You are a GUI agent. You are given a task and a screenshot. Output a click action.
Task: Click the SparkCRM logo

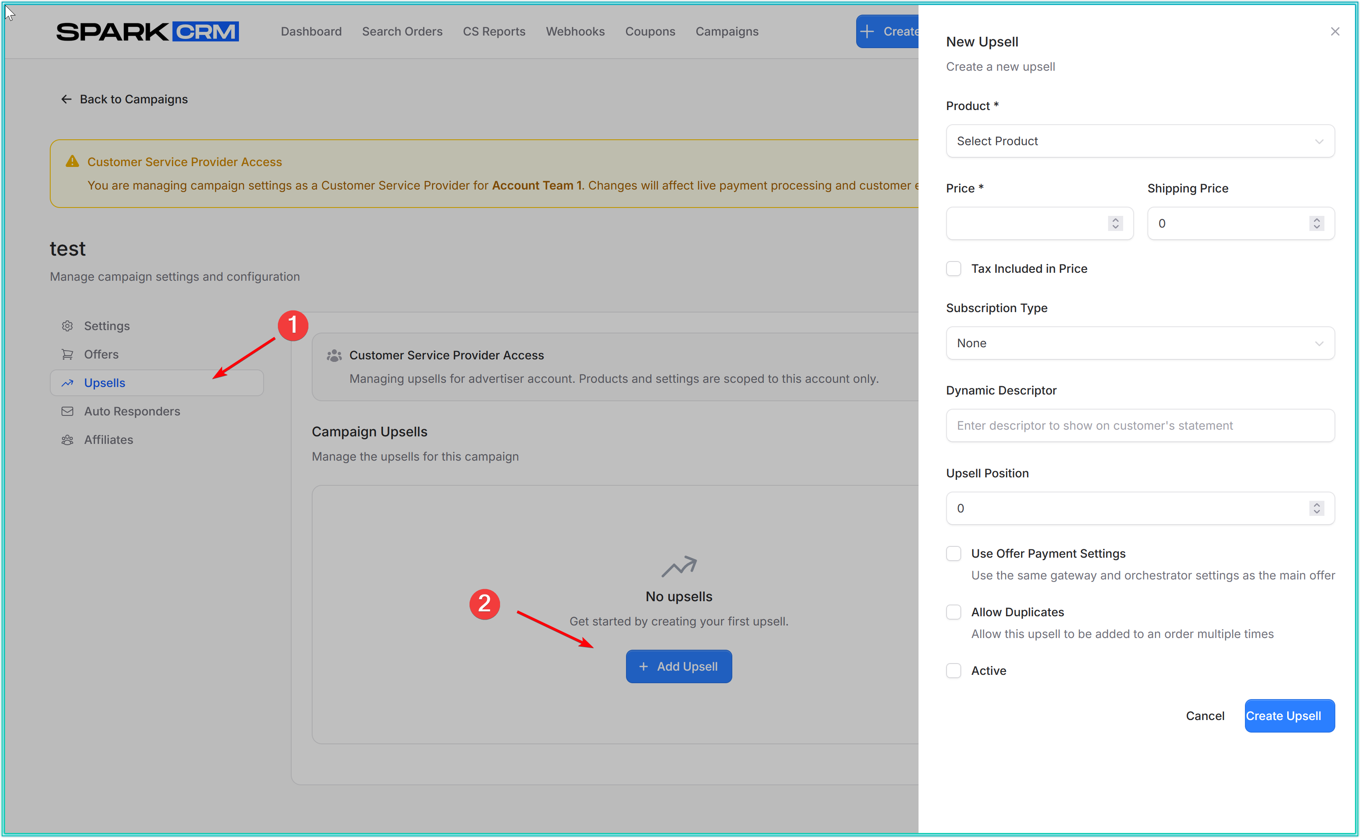[x=147, y=32]
